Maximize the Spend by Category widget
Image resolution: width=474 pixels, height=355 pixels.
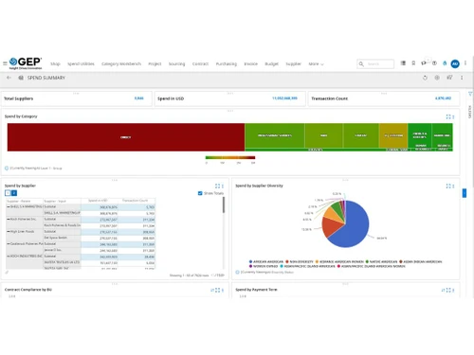(x=448, y=116)
